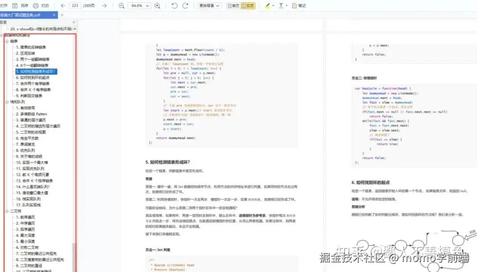This screenshot has height=272, width=477.
Task: Open outline item 3. 两个一组翻转链表
Action: tap(33, 59)
